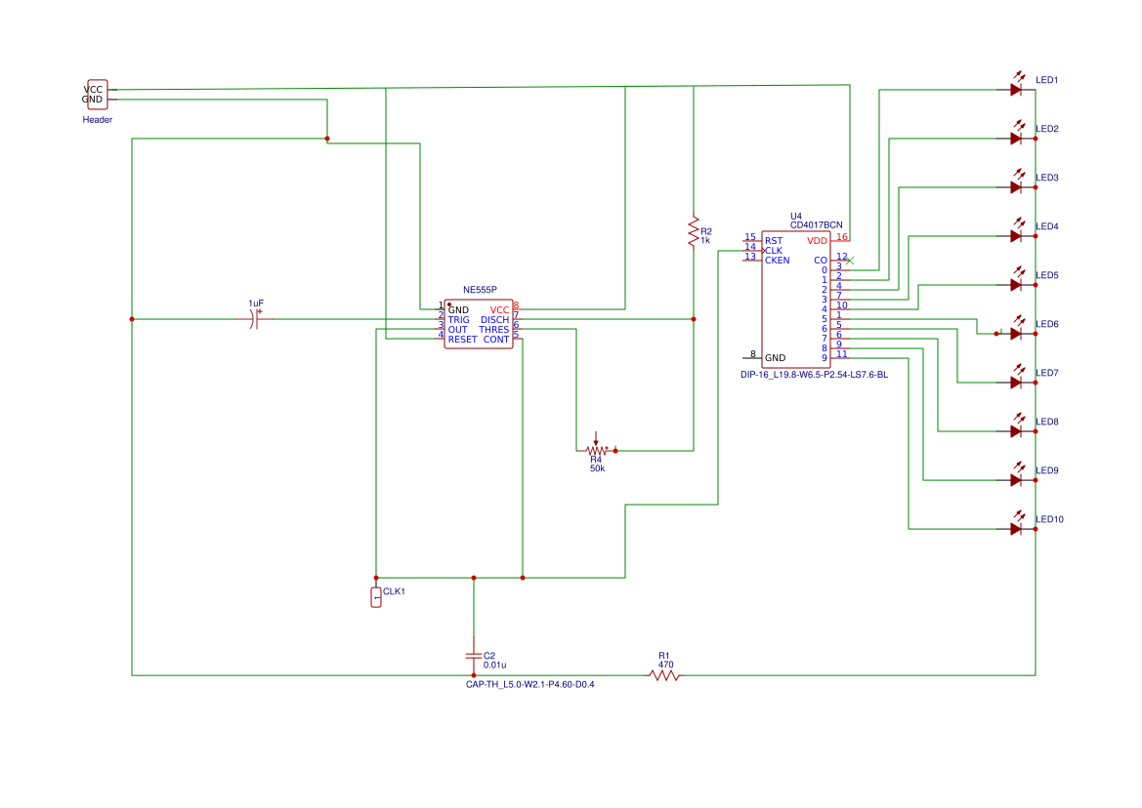
Task: Click the DISCH pin label on NE555P
Action: [x=494, y=320]
